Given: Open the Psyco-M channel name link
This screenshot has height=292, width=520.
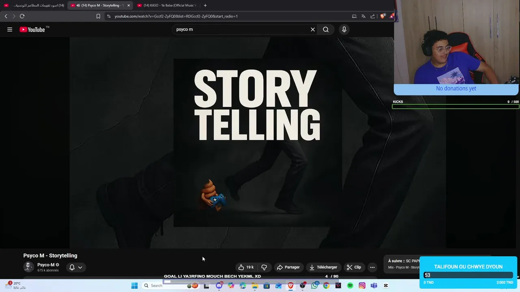Looking at the screenshot, I should [46, 265].
